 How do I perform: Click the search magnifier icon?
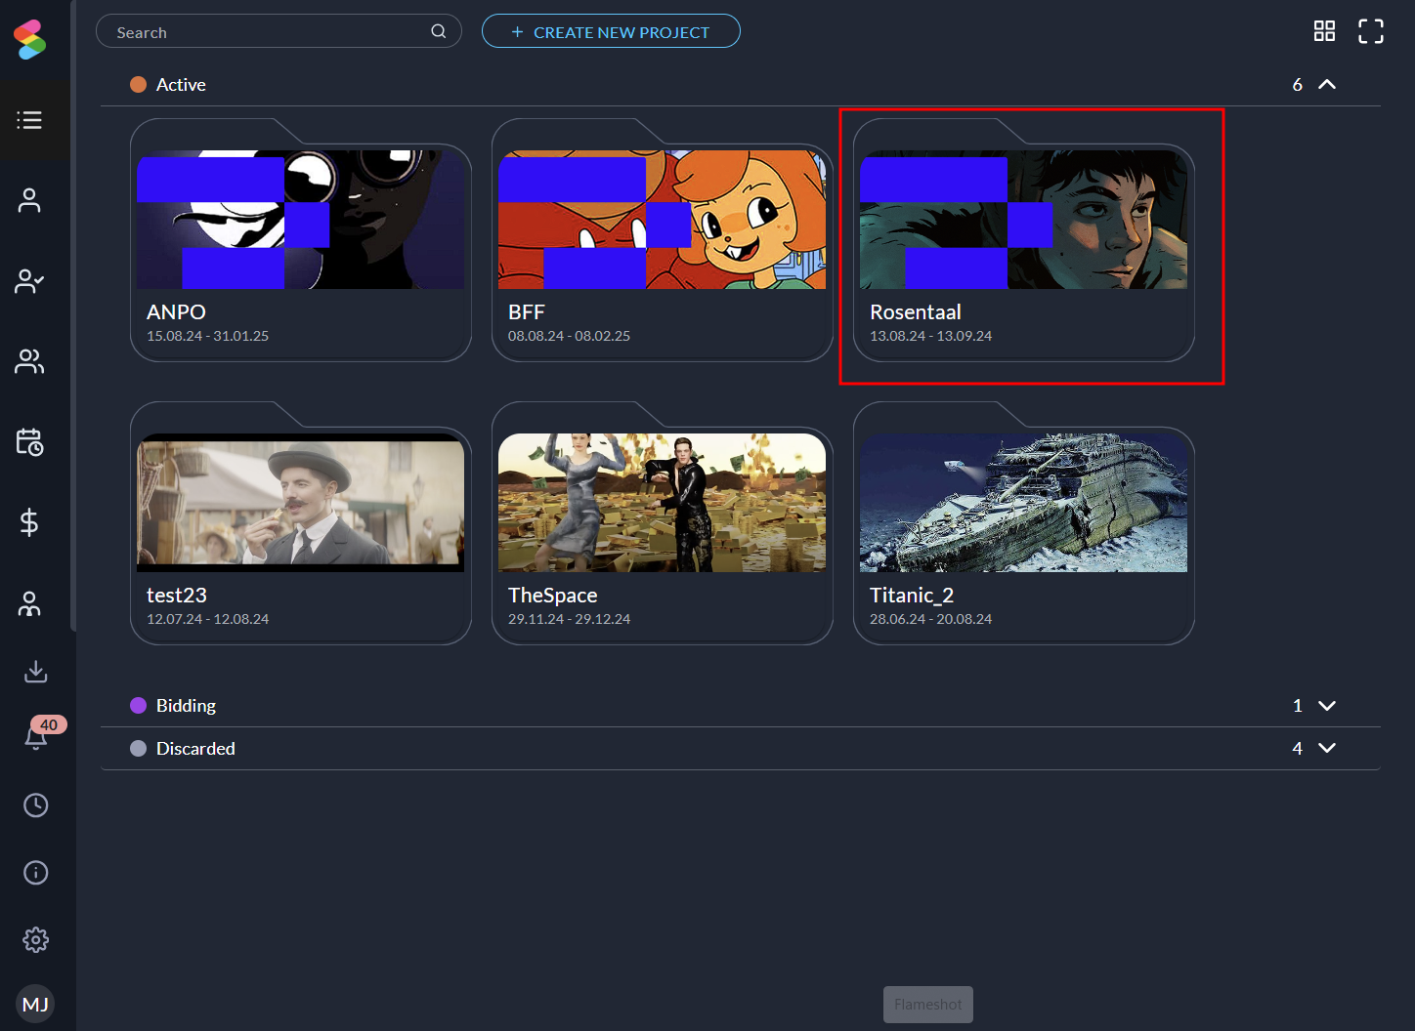pos(439,31)
